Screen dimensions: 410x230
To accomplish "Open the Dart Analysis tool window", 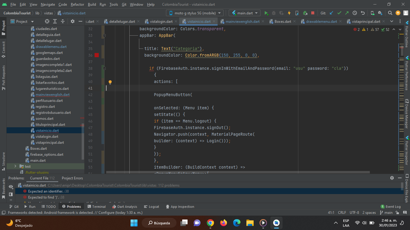I will point(124,207).
